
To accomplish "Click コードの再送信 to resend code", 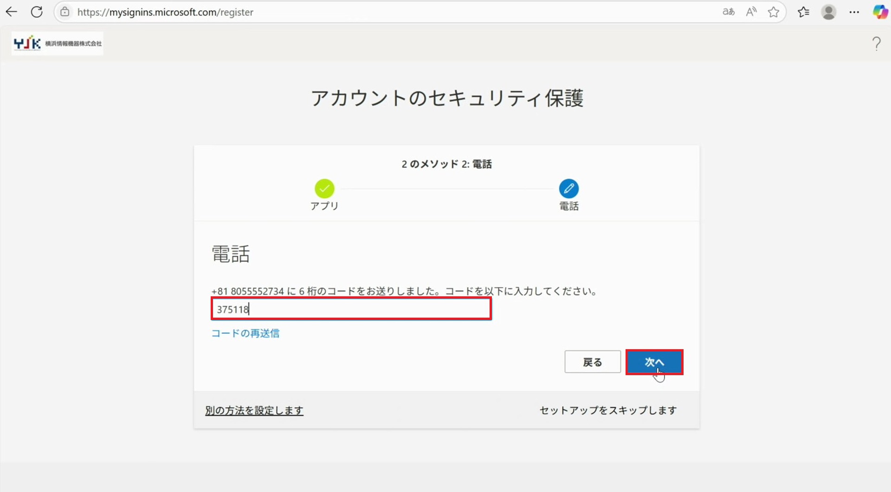I will click(x=245, y=333).
